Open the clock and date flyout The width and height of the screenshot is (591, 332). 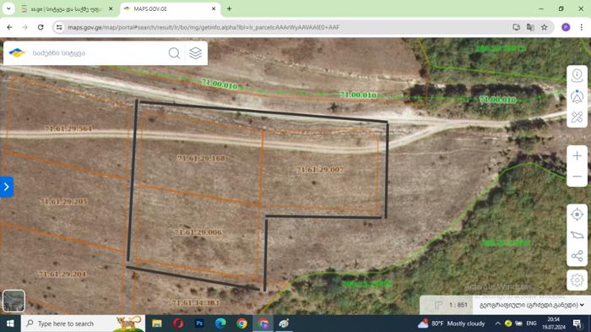click(554, 324)
